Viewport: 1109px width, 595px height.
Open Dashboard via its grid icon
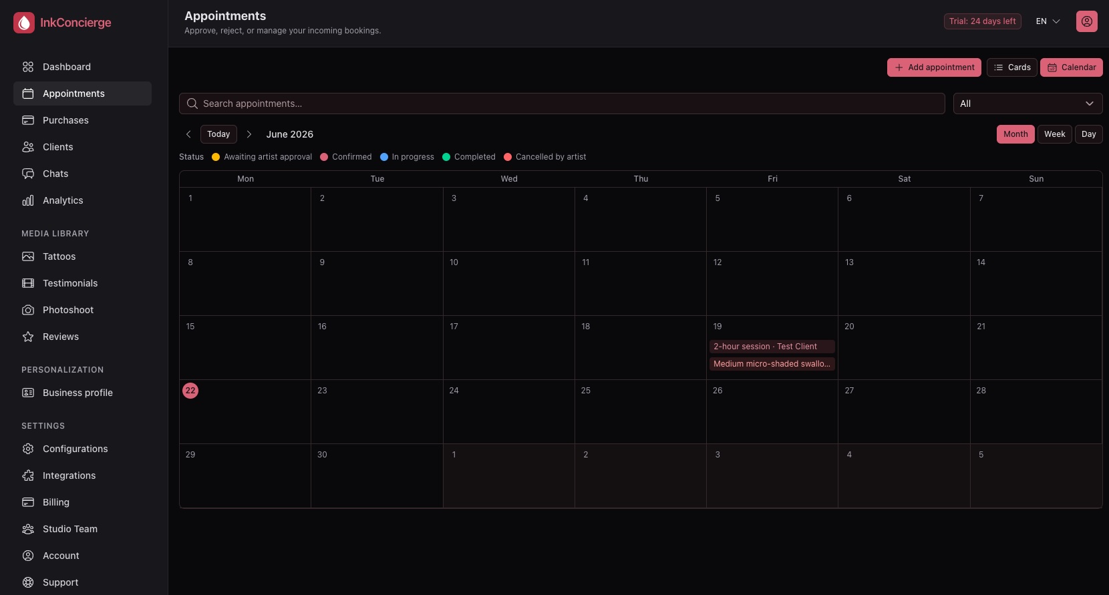28,67
